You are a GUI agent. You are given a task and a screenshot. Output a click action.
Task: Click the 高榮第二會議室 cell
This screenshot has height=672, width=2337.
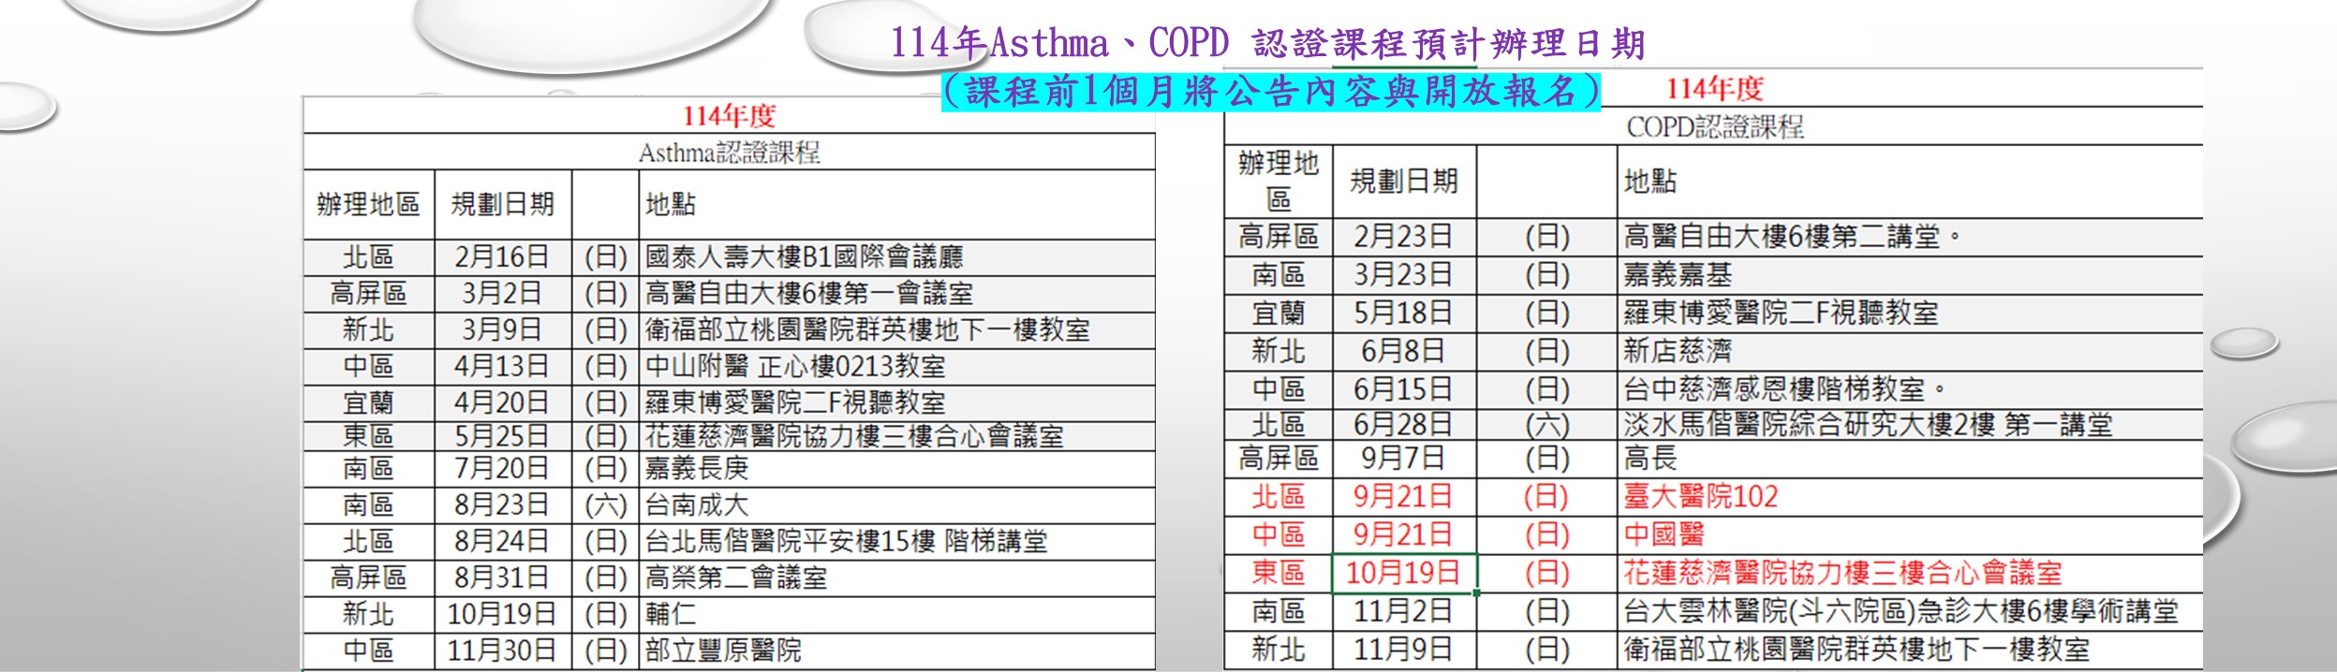point(736,577)
